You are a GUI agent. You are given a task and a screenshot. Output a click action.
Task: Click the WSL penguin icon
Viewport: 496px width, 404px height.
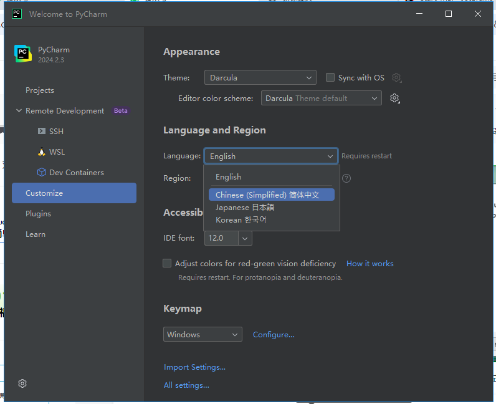point(42,152)
